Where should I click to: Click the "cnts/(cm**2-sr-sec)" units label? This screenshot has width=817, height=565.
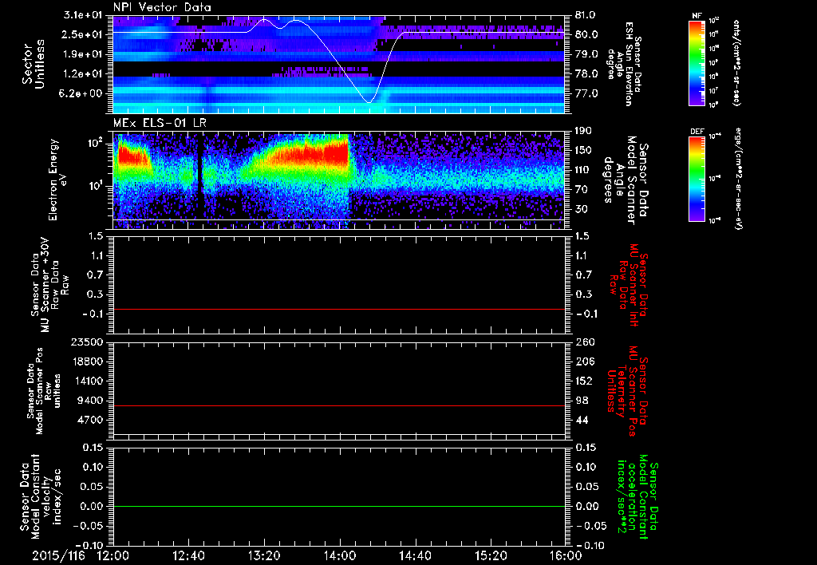736,62
